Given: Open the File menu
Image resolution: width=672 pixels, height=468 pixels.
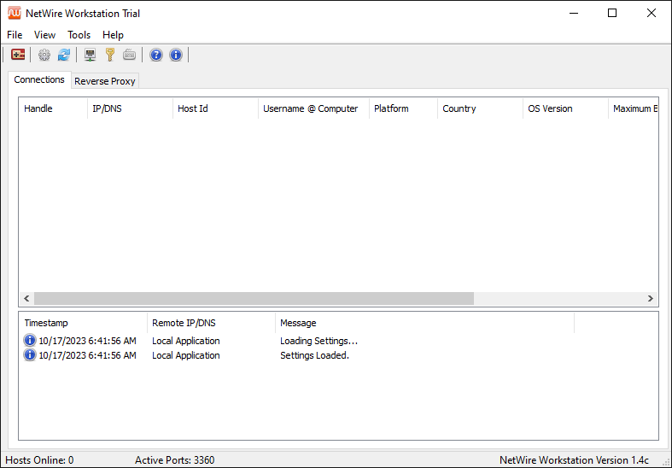Looking at the screenshot, I should (15, 35).
